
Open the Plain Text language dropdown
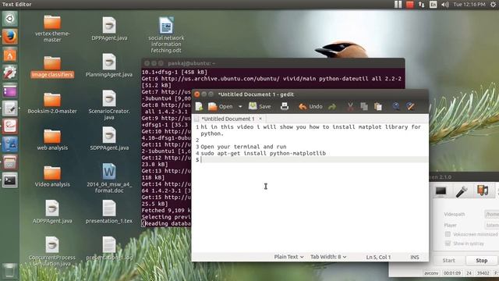(x=288, y=257)
